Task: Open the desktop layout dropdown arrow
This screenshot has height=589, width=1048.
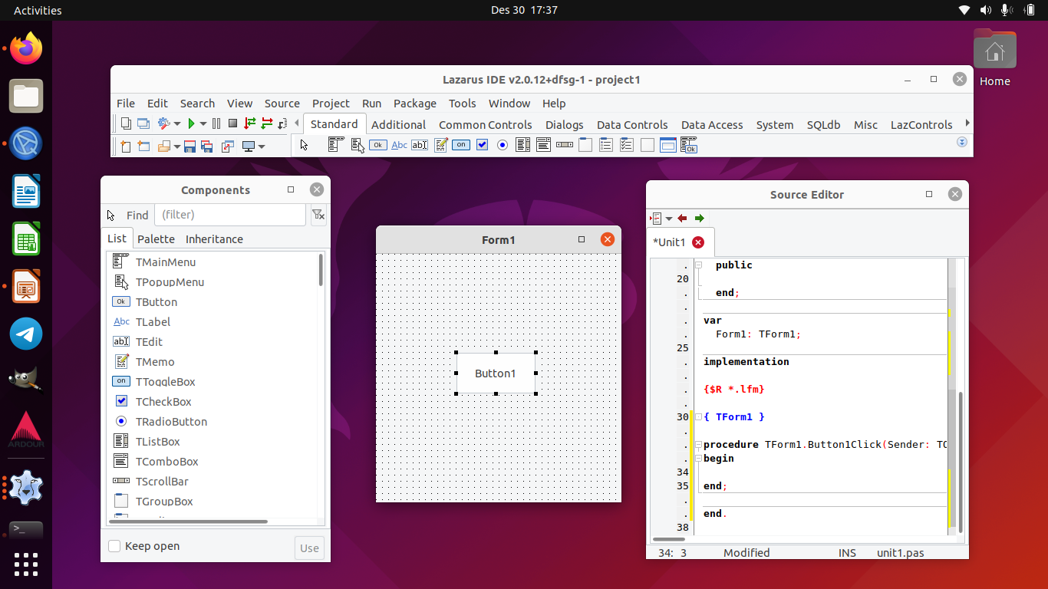Action: (262, 146)
